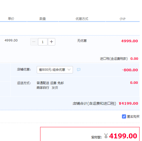Click the red 4999.00 subtotal amount
The width and height of the screenshot is (142, 141).
pyautogui.click(x=129, y=41)
